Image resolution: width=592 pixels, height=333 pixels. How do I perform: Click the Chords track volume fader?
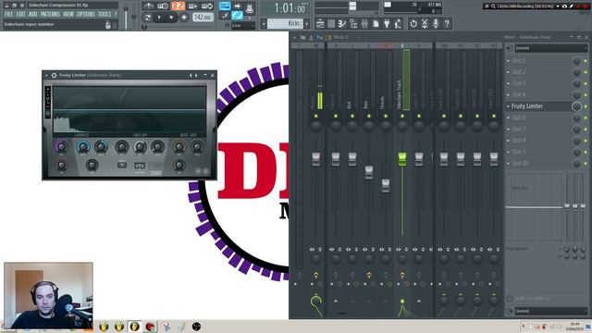386,186
